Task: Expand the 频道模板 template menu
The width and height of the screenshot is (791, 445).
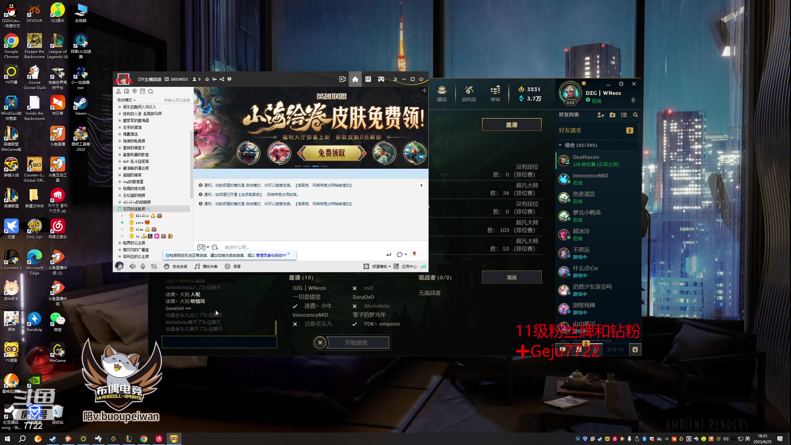Action: pos(377,266)
